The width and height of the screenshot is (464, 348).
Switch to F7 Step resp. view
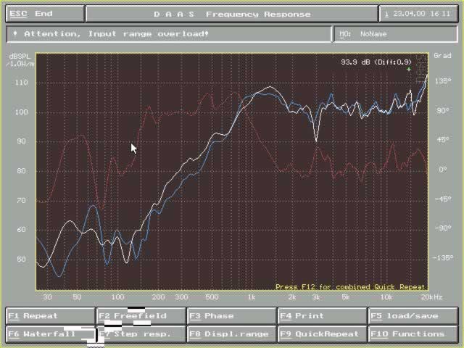[141, 334]
